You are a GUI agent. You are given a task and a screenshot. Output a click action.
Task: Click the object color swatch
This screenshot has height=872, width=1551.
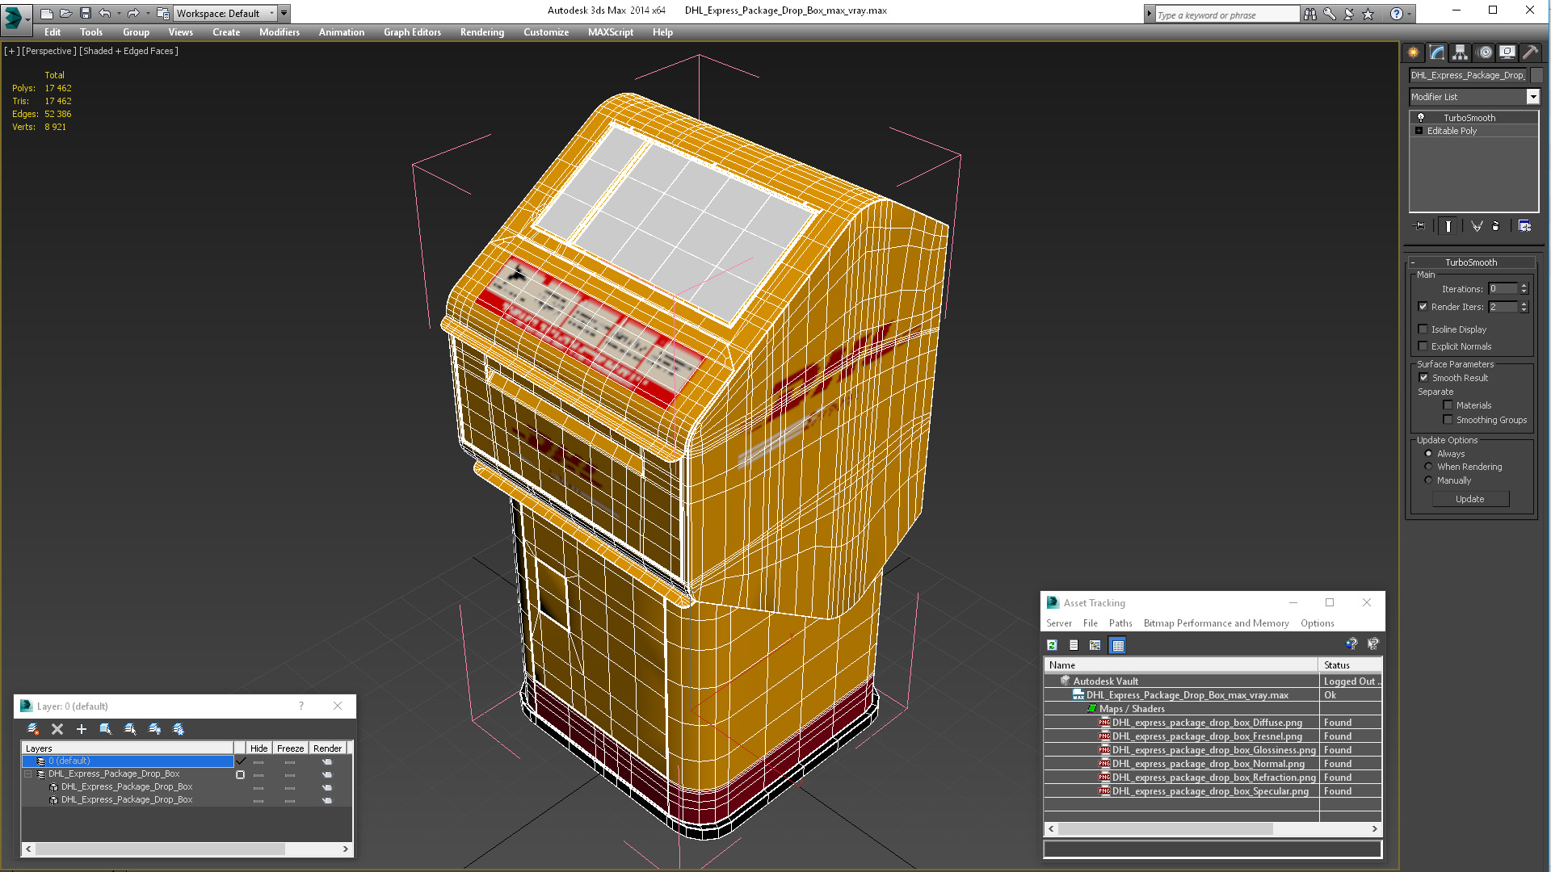point(1536,75)
